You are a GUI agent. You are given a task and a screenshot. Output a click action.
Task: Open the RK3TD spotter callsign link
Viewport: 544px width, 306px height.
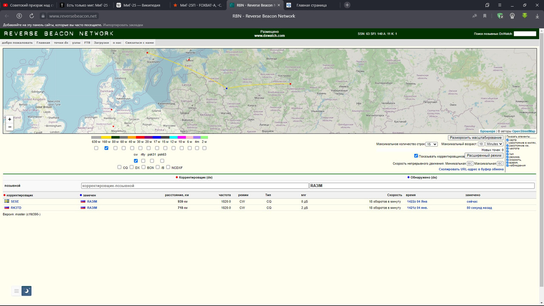point(16,208)
